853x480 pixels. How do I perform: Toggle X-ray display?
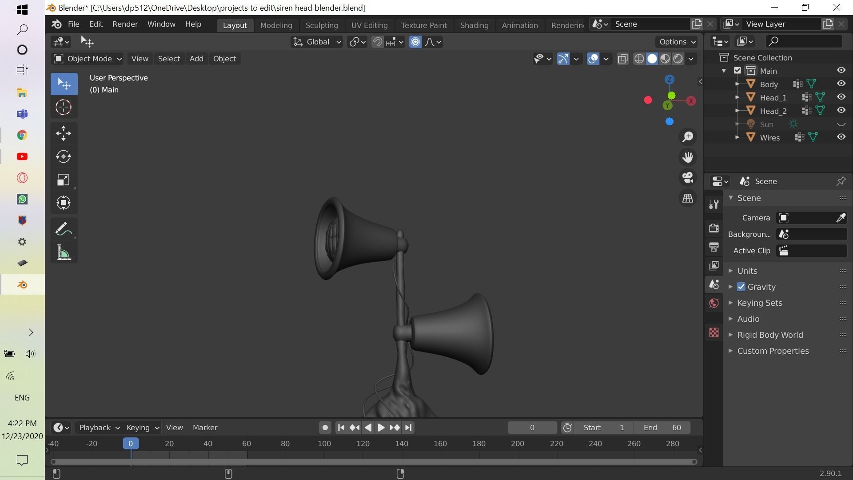622,59
